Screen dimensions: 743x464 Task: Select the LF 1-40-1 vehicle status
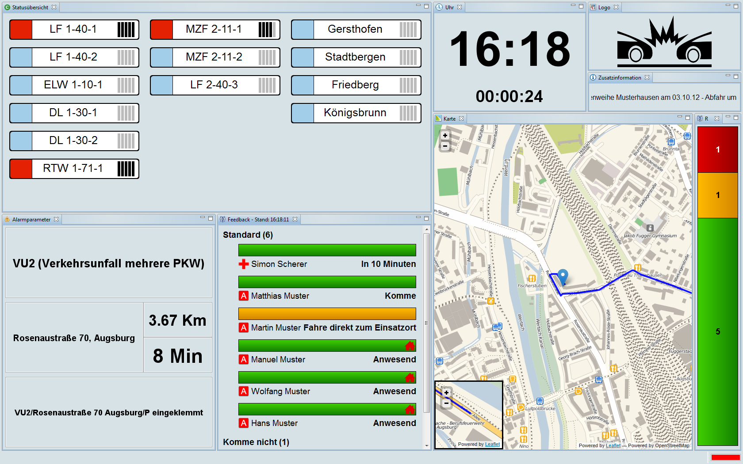click(x=74, y=30)
